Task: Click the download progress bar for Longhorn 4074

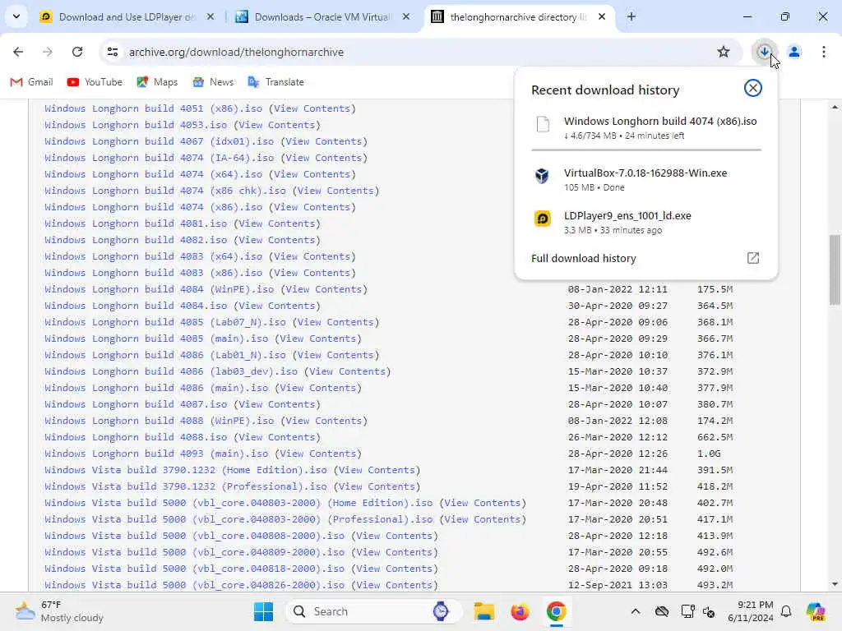Action: (x=646, y=150)
